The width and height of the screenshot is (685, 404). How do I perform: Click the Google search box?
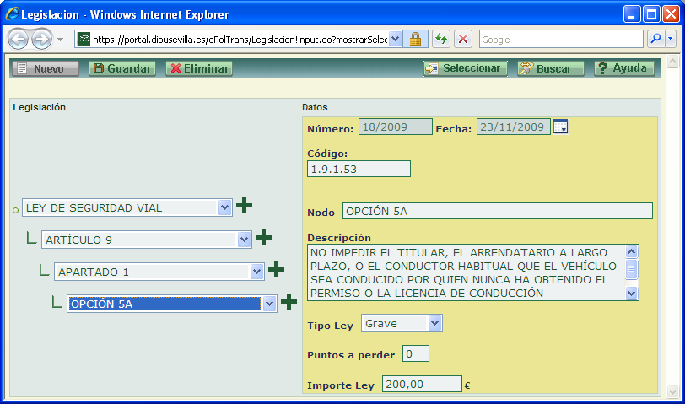click(x=561, y=40)
